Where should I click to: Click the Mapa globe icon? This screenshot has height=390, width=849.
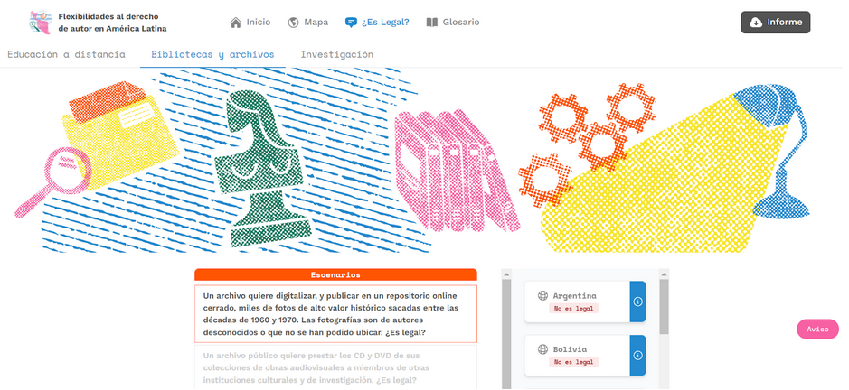[x=294, y=23]
